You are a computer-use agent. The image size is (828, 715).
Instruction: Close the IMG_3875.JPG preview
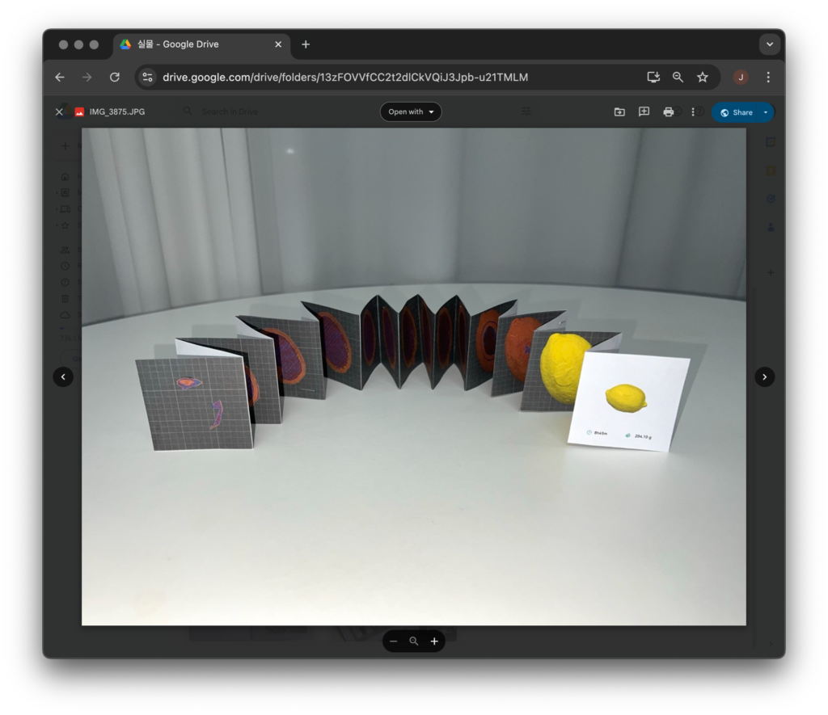click(x=59, y=112)
